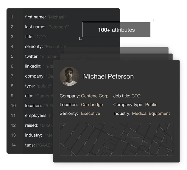The image size is (187, 170).
Task: Click the twitter attribute code line
Action: [x=42, y=56]
